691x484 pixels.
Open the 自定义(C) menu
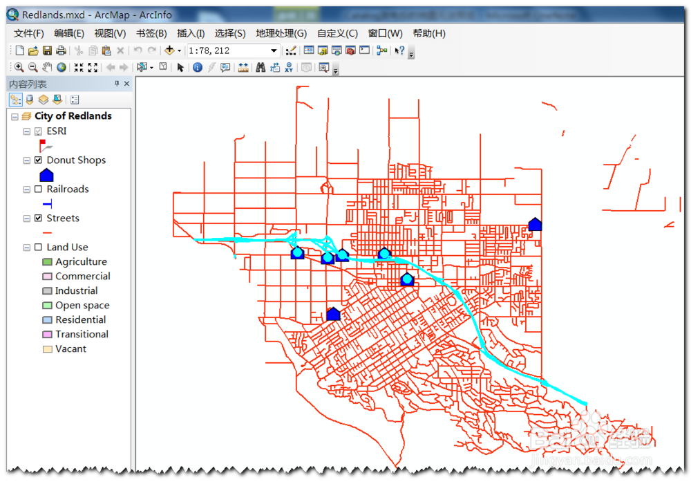pyautogui.click(x=338, y=33)
